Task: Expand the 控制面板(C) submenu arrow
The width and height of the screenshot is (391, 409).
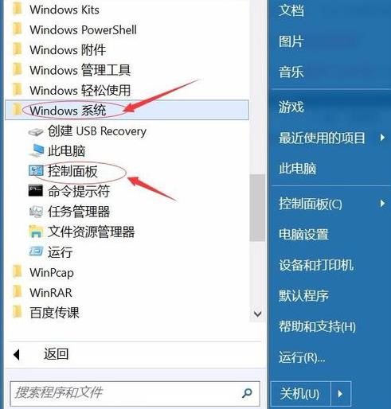Action: point(382,204)
